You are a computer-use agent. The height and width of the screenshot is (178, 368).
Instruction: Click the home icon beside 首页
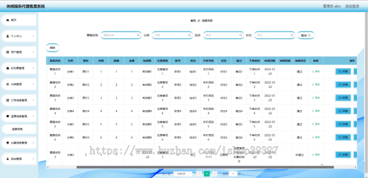point(7,20)
